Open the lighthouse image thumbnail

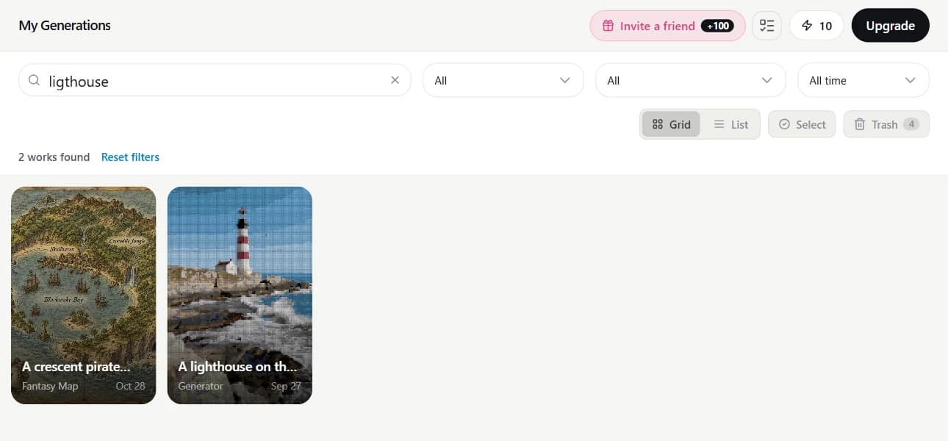(x=240, y=295)
